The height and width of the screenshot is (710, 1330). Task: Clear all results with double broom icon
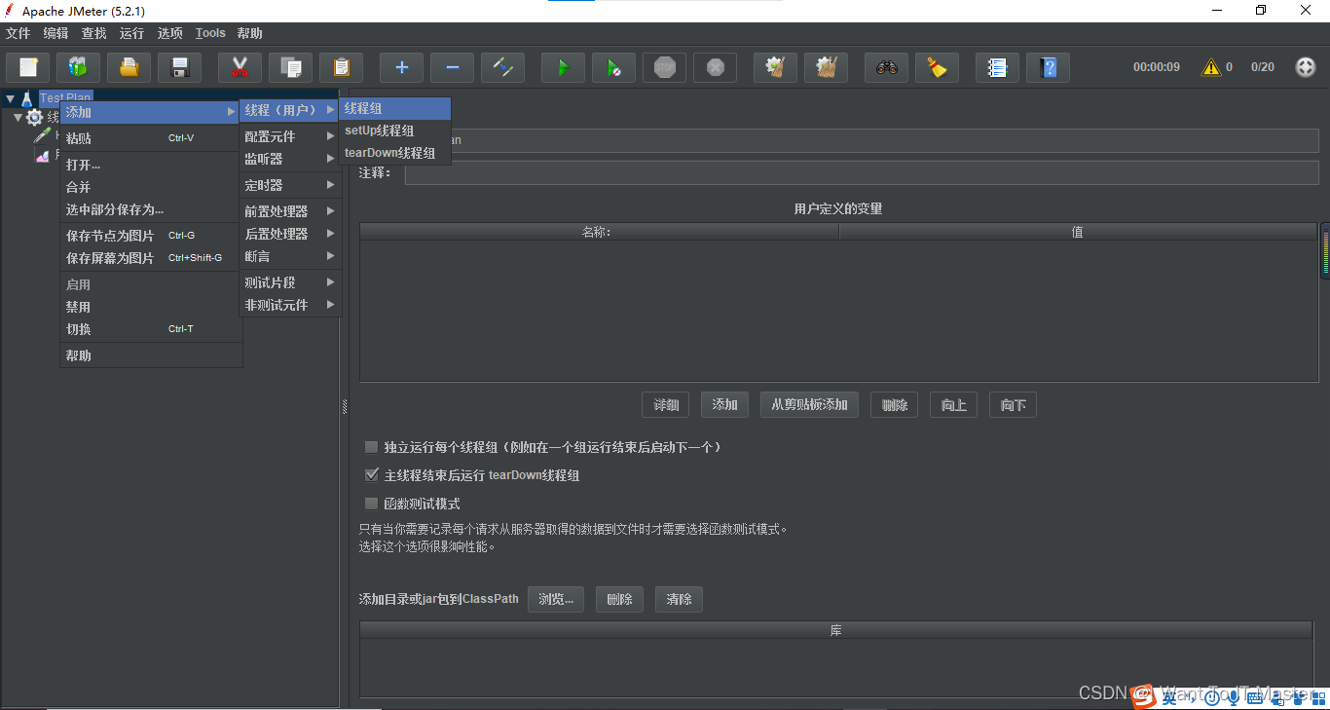pos(826,67)
